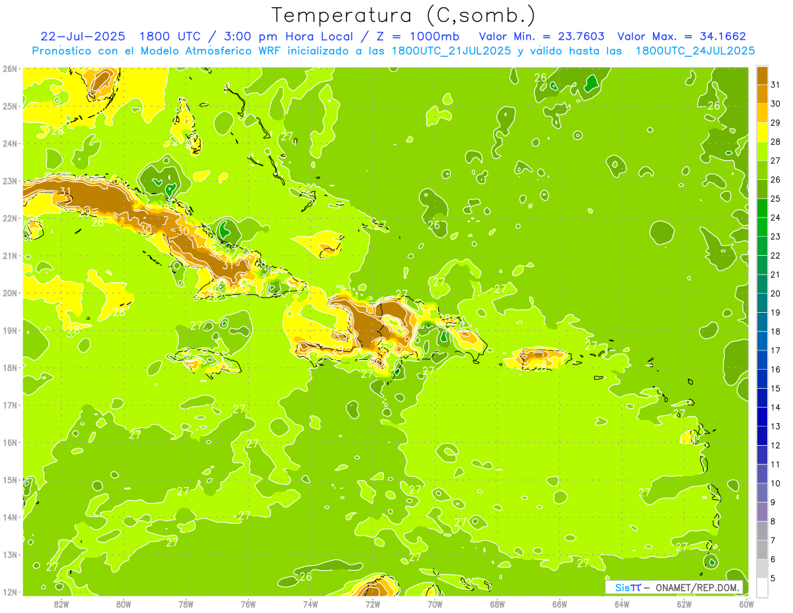Image resolution: width=793 pixels, height=613 pixels.
Task: Click the 'ONAMET/REP.DOM.' credit label
Action: coord(698,588)
